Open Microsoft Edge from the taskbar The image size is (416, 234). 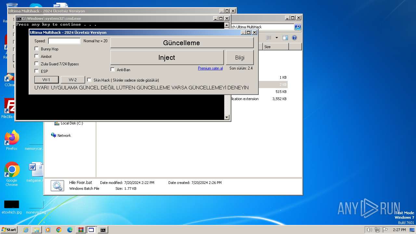click(x=70, y=230)
